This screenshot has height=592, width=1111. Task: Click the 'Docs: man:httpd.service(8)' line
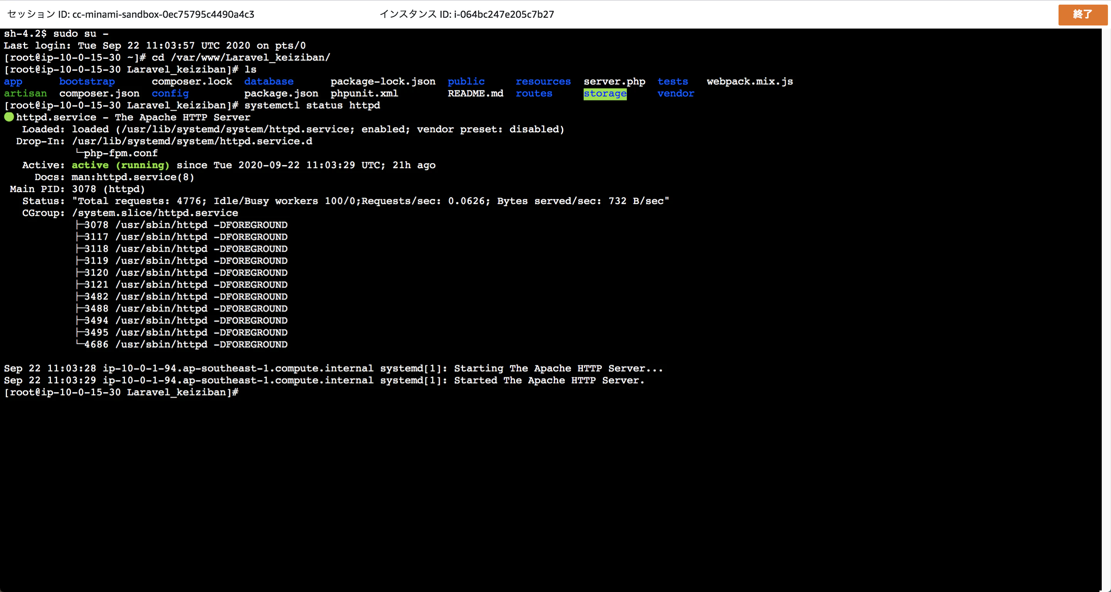115,178
